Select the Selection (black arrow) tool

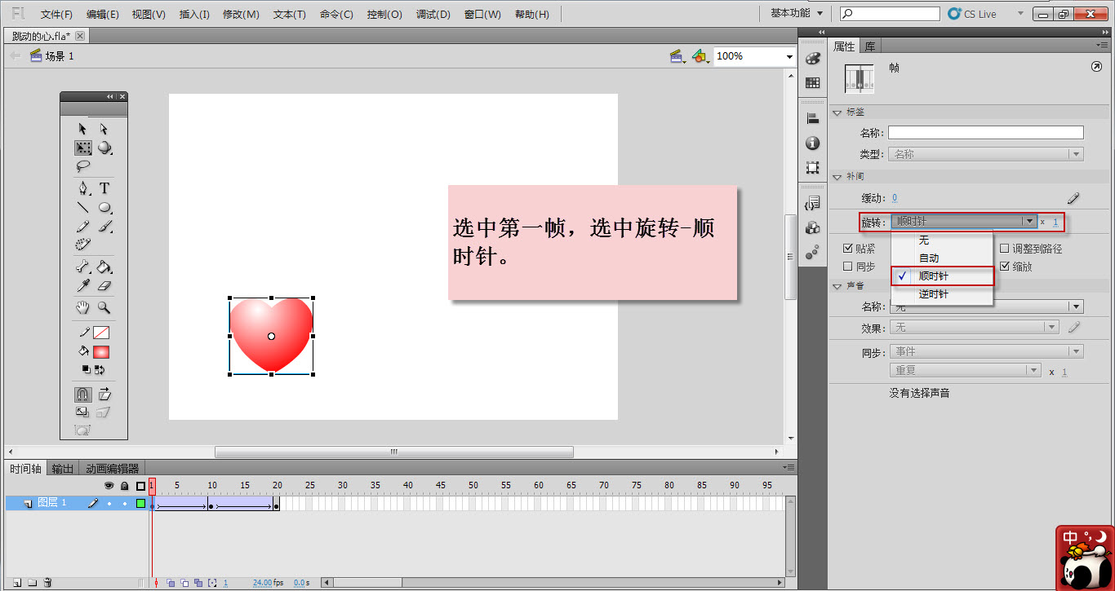pos(82,129)
